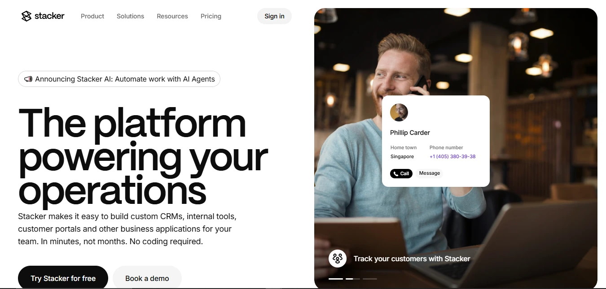Go to the Pricing page
This screenshot has width=606, height=289.
(x=211, y=16)
